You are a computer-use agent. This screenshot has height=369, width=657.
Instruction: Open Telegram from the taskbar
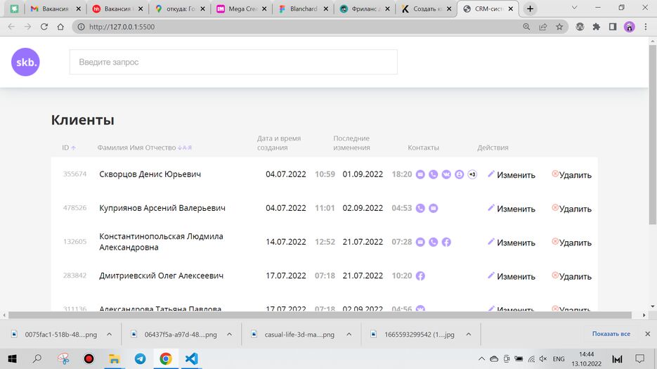140,359
